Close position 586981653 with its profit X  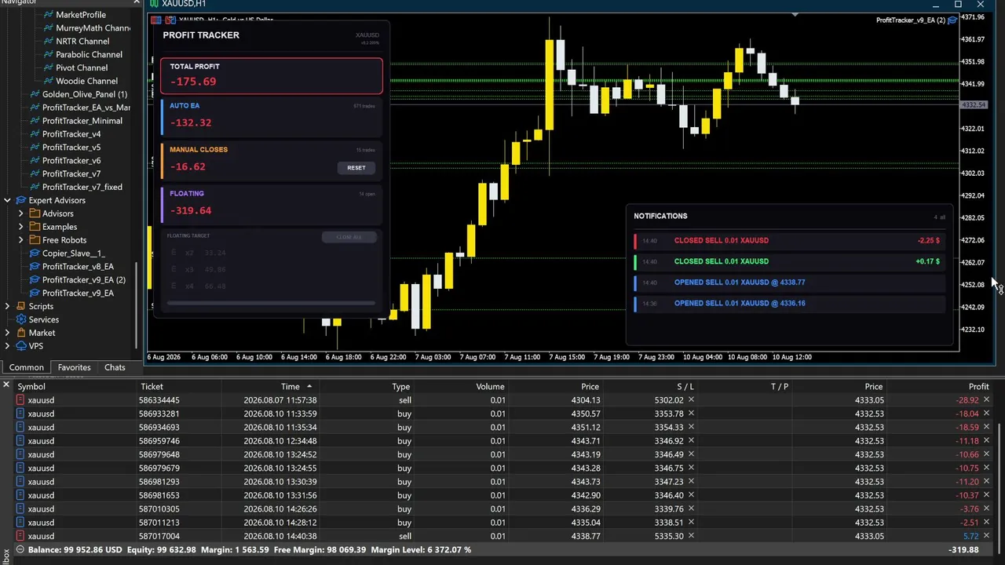(986, 495)
